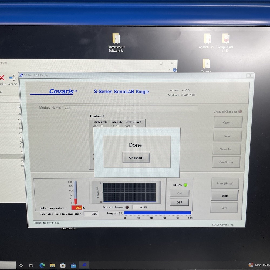Open the Configure settings
The height and width of the screenshot is (270, 270).
click(x=226, y=162)
